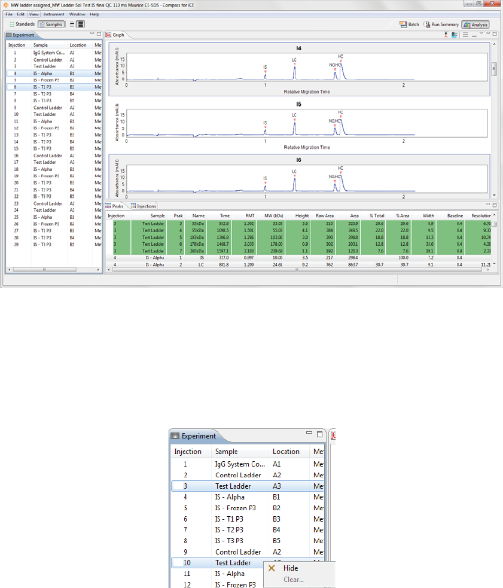The width and height of the screenshot is (503, 588).
Task: Select the Peaks tab
Action: tap(114, 206)
